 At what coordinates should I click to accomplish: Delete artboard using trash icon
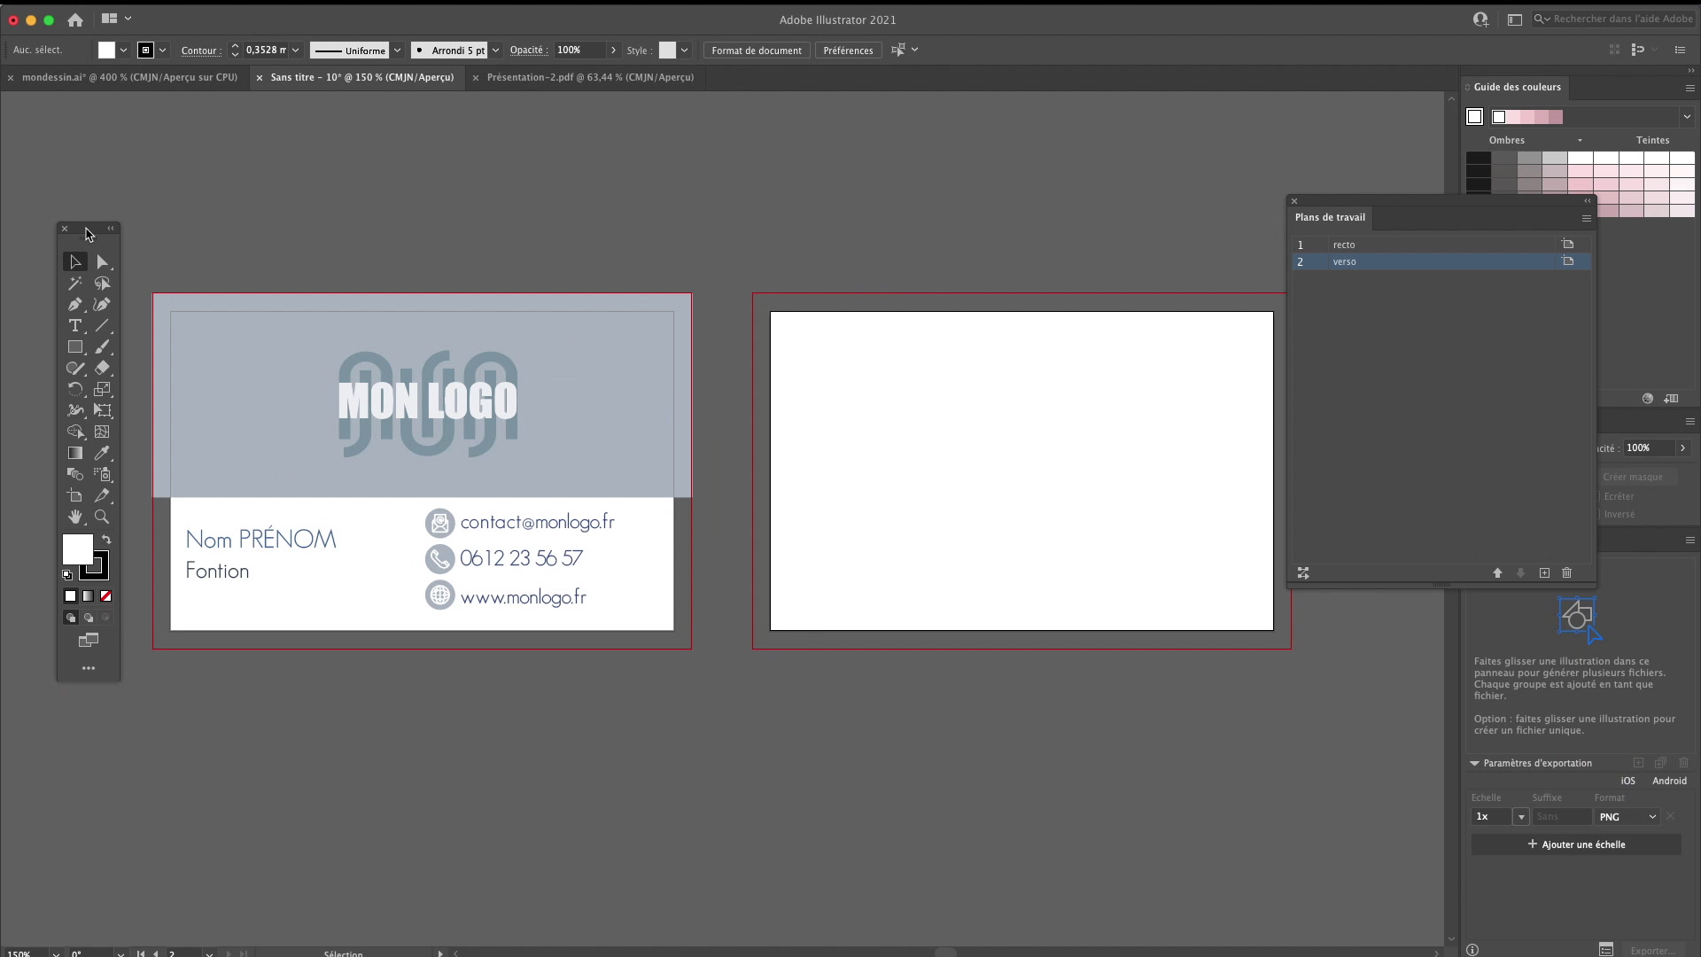[1566, 573]
